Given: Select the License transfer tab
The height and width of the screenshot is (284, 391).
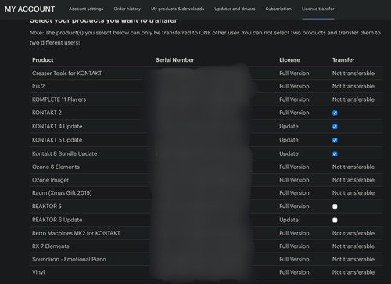Looking at the screenshot, I should (318, 9).
